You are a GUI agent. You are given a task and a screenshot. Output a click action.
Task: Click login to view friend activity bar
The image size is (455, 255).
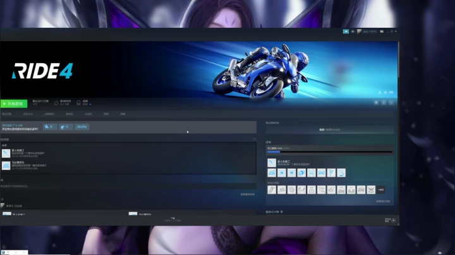[330, 130]
